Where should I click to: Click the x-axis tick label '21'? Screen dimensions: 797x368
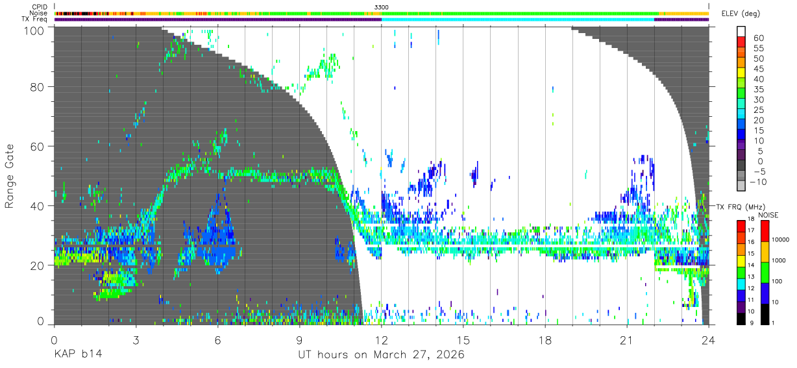[x=627, y=340]
